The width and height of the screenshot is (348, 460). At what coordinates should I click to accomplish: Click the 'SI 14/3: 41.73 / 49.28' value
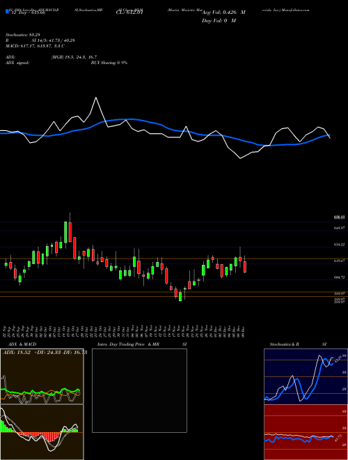point(54,40)
